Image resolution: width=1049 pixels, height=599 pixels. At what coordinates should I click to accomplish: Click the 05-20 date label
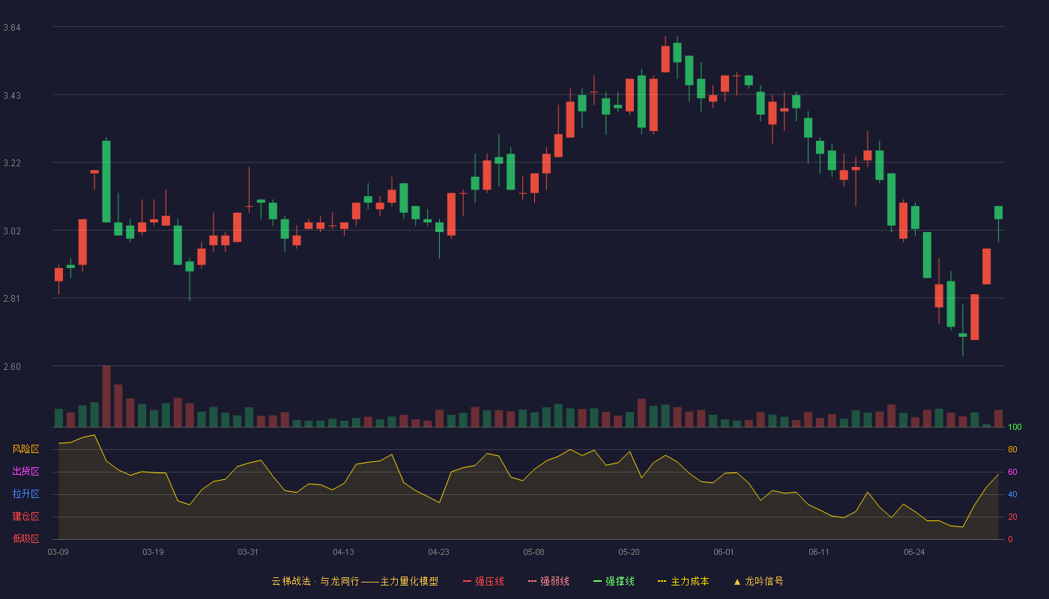click(x=629, y=552)
